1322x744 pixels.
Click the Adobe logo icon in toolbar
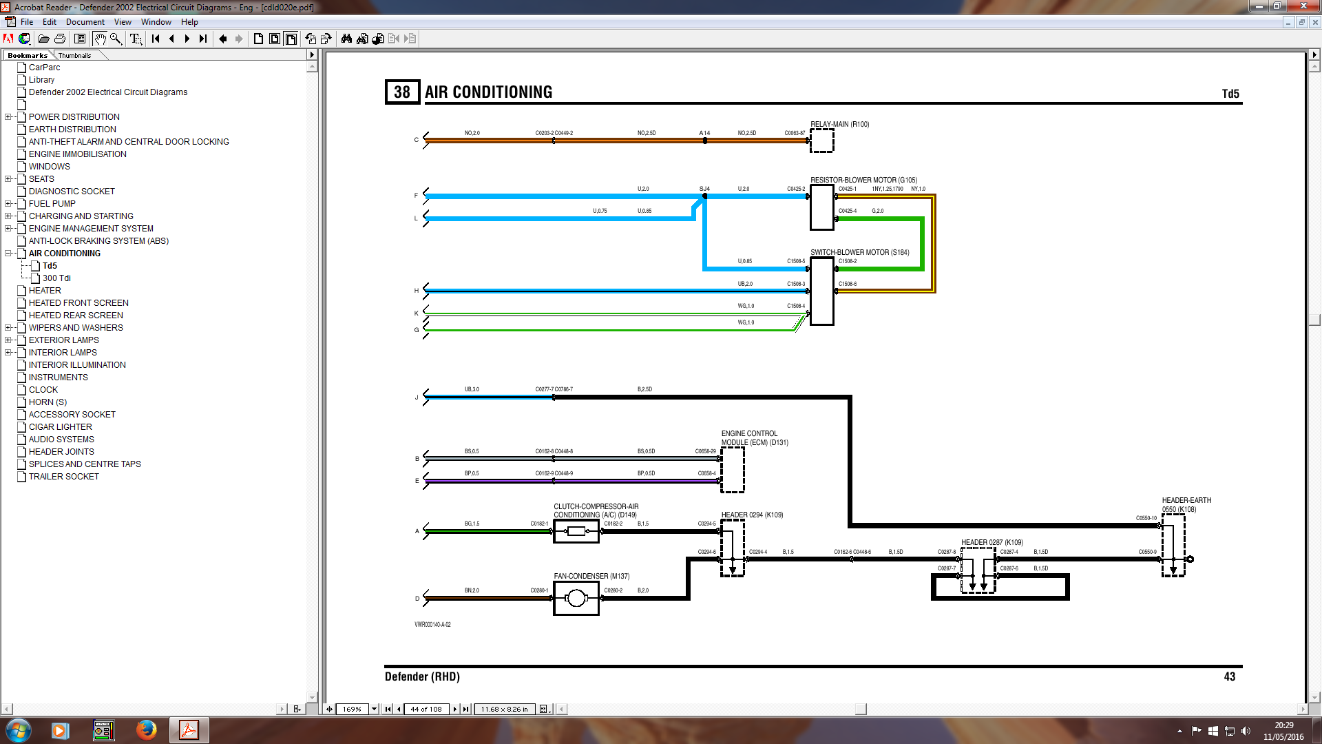click(x=9, y=39)
